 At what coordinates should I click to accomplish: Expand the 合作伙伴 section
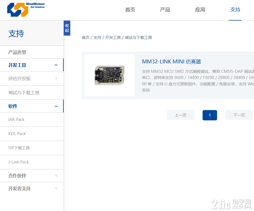(56, 176)
